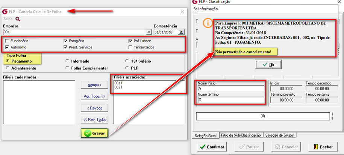The height and width of the screenshot is (155, 344).
Task: Click the FLP logo in Classificação window
Action: click(x=195, y=2)
